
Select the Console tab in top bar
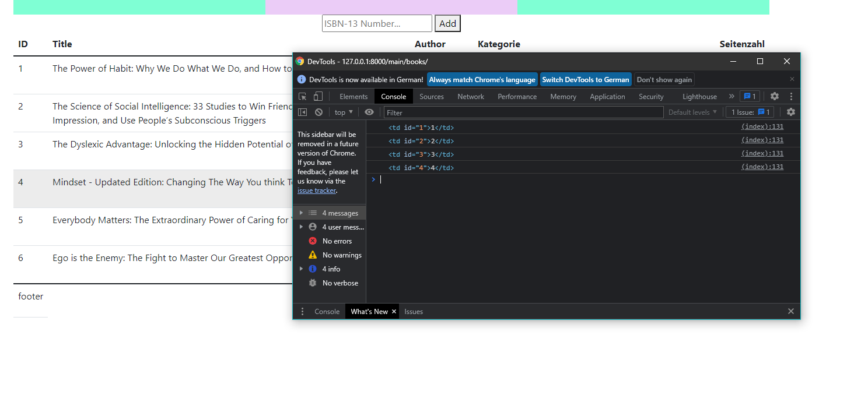click(394, 97)
